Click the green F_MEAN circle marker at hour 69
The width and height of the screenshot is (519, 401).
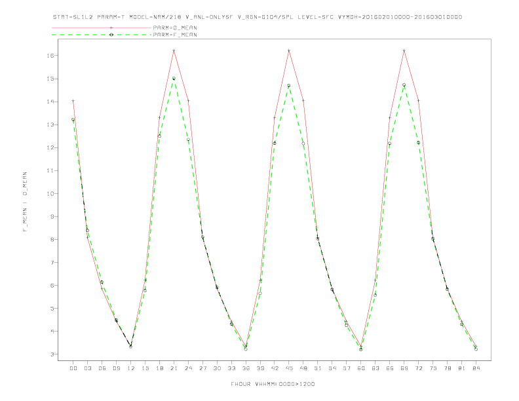(x=404, y=85)
